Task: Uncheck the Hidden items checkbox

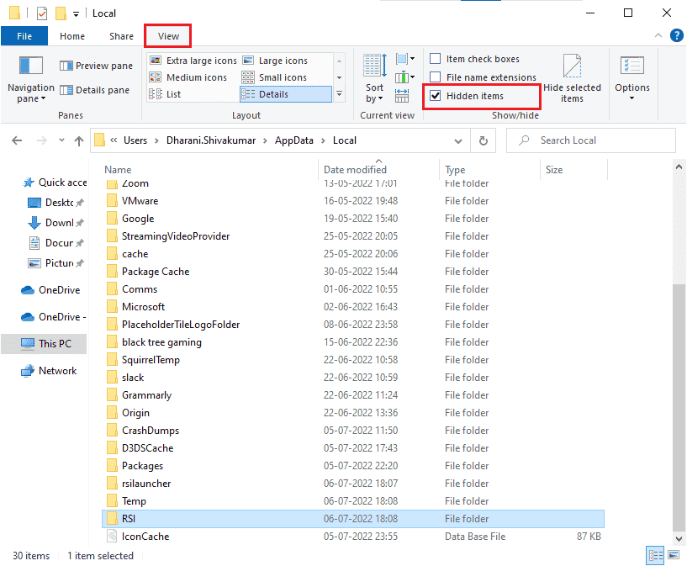Action: [435, 96]
